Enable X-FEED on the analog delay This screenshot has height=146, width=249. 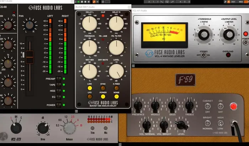coord(117,88)
